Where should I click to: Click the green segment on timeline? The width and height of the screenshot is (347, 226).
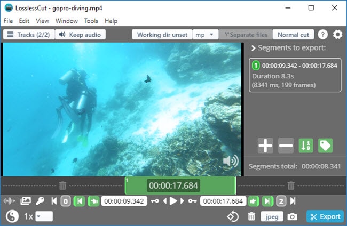coord(180,185)
